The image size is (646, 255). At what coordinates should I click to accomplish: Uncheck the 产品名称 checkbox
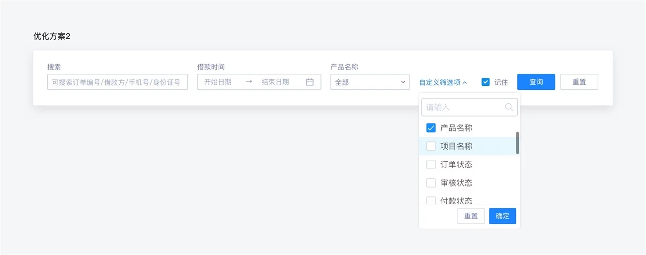(431, 128)
